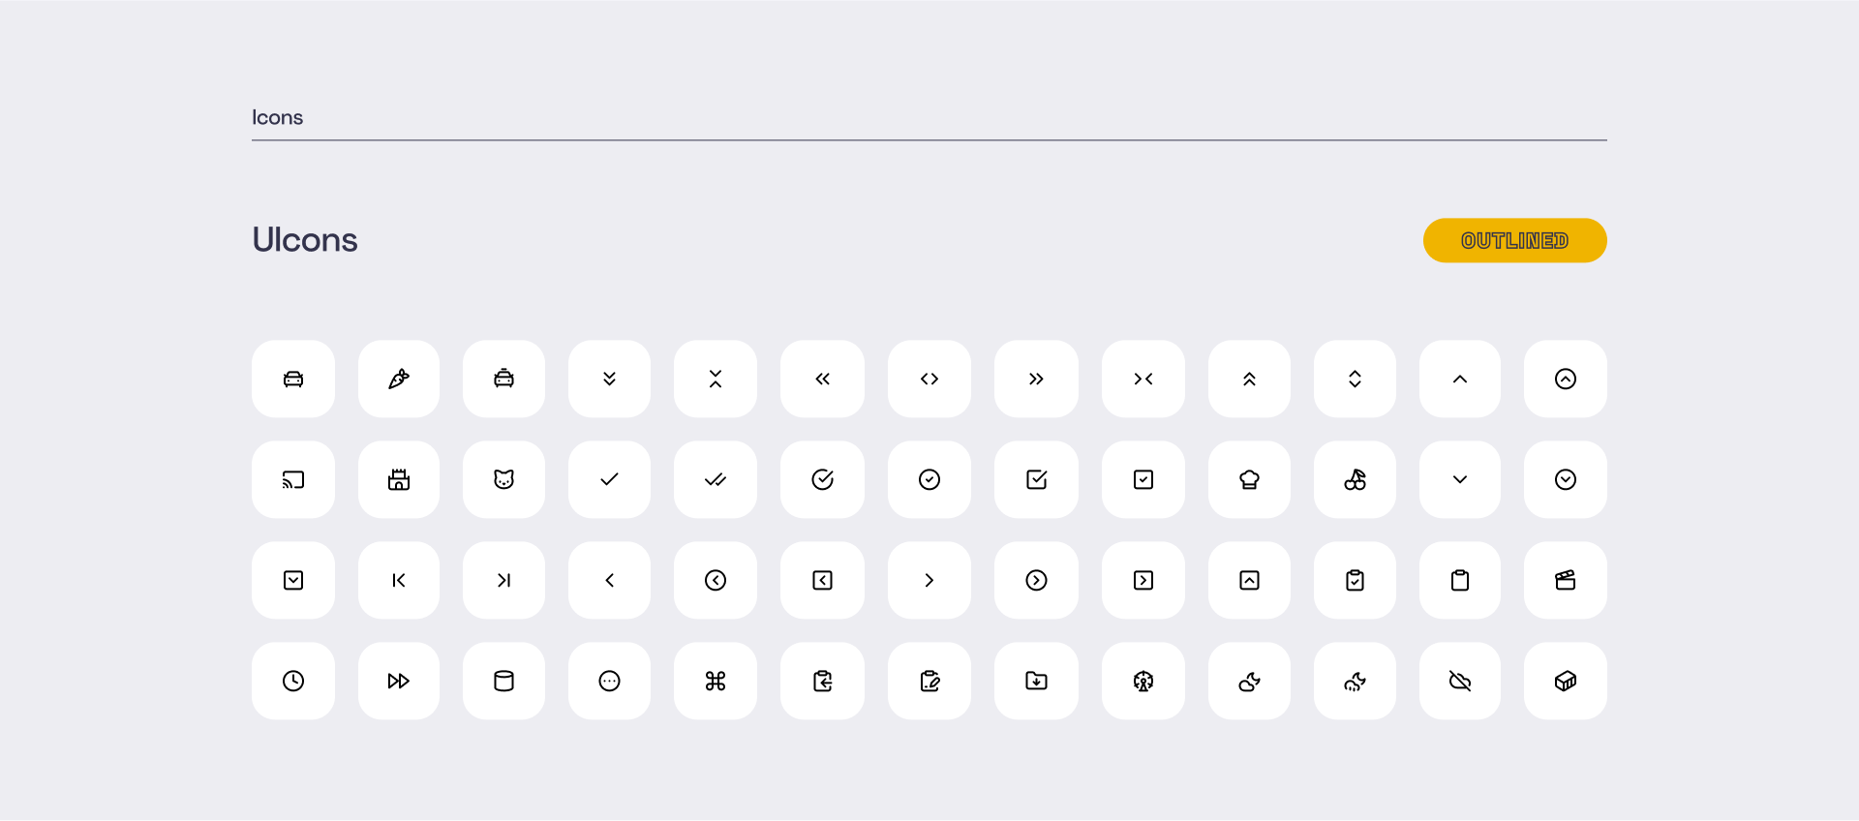Click the chevron-down in circle icon
The width and height of the screenshot is (1859, 821).
(x=1566, y=479)
